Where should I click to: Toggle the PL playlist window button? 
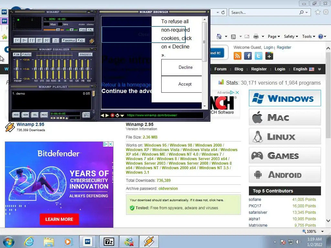click(90, 30)
